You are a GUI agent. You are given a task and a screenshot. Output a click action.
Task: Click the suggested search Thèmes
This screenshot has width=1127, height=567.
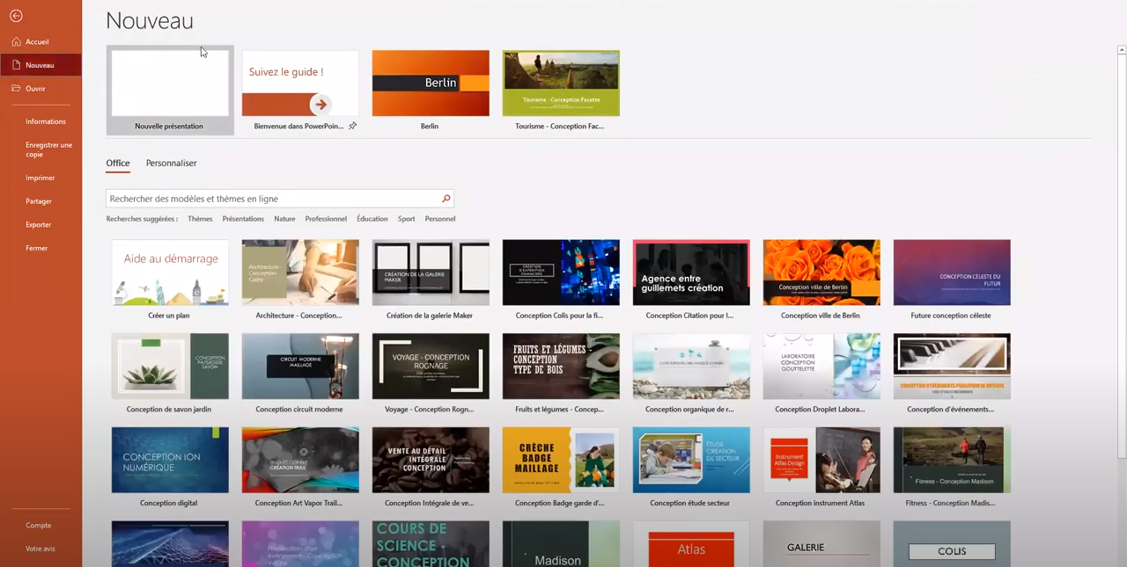(x=200, y=219)
